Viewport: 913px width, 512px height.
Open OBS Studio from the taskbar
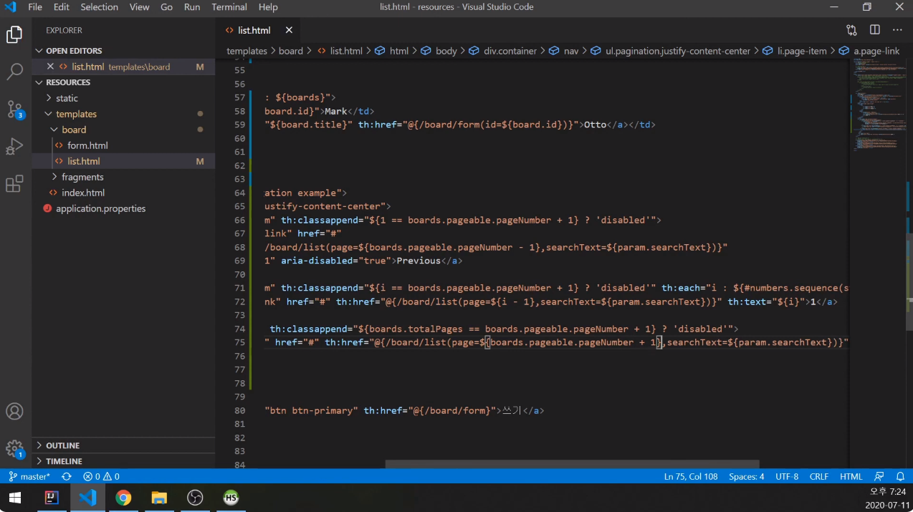(x=195, y=498)
